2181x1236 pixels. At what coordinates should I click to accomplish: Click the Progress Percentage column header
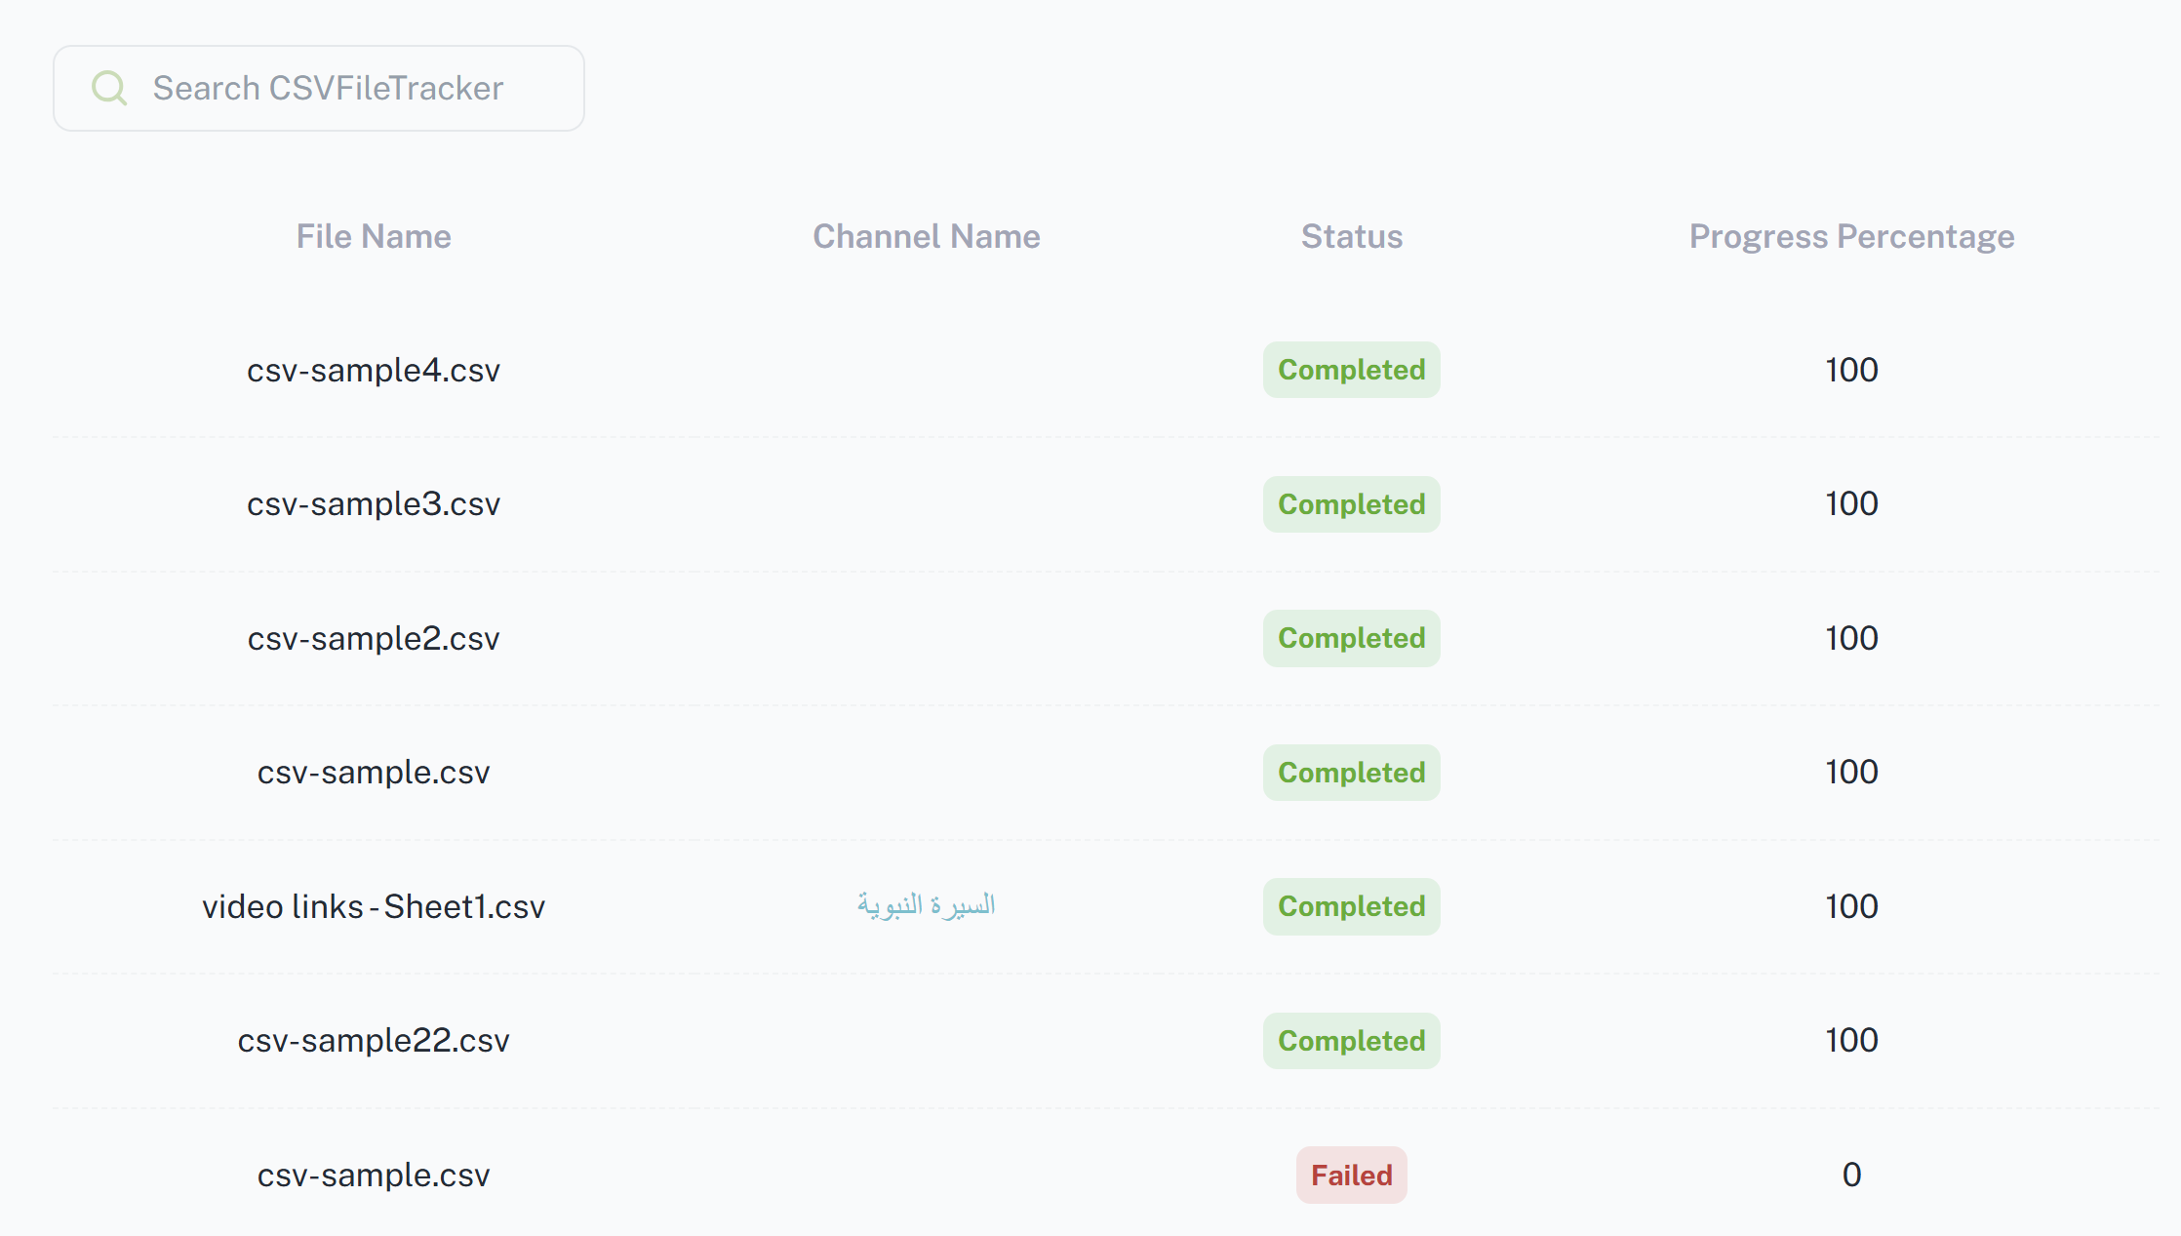point(1851,236)
